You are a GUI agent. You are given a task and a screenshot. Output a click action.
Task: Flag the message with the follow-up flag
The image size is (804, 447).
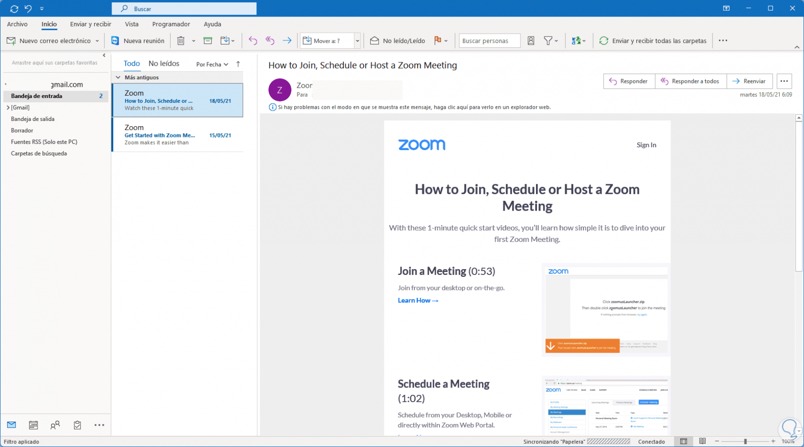pyautogui.click(x=438, y=41)
